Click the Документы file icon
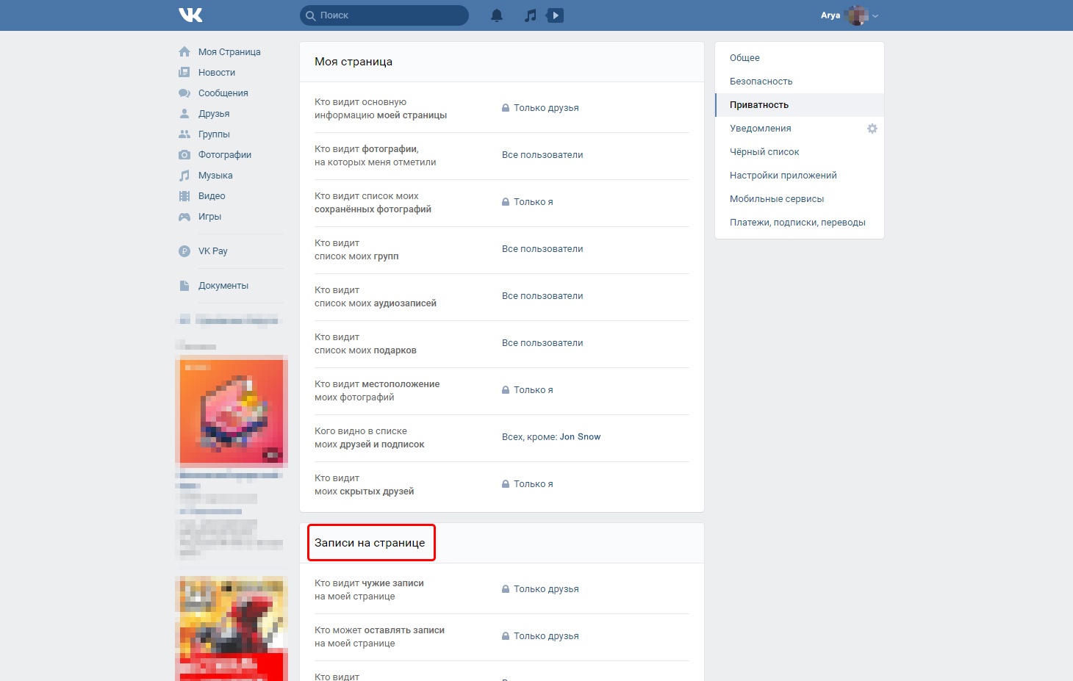Screen dimensions: 1073x681 (x=184, y=286)
